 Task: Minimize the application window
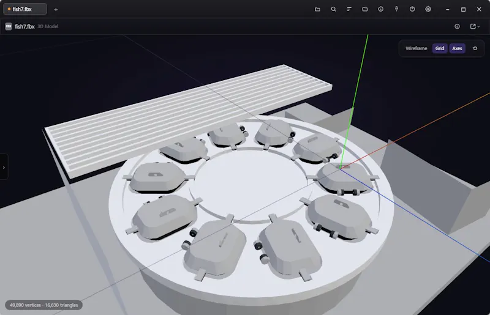pyautogui.click(x=448, y=9)
